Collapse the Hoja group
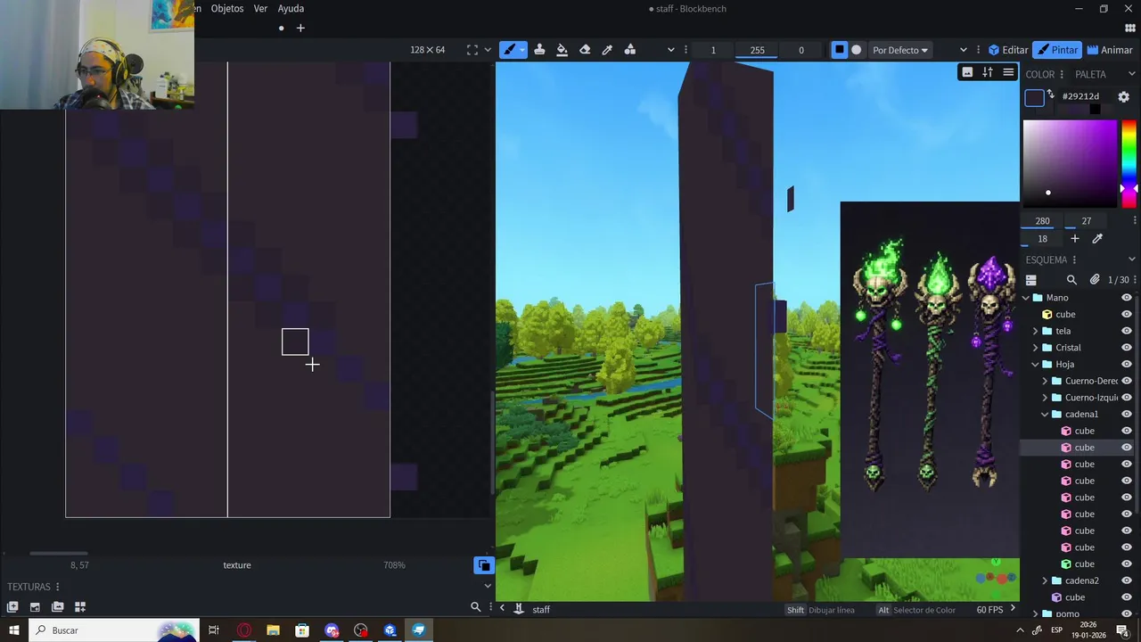The image size is (1141, 642). click(x=1036, y=364)
